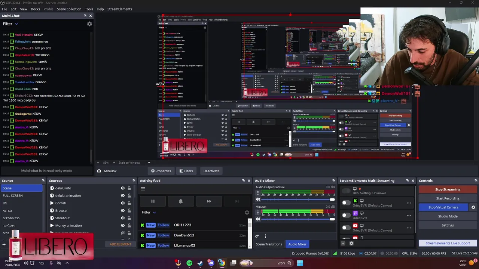Expand Activity feed Filter dropdown

(149, 212)
